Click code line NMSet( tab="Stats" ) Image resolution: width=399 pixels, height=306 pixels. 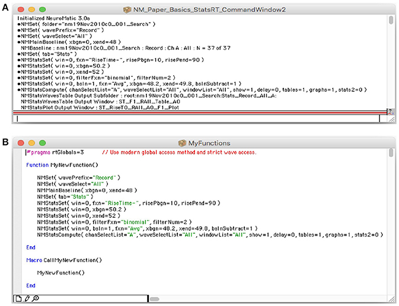[x=65, y=197]
